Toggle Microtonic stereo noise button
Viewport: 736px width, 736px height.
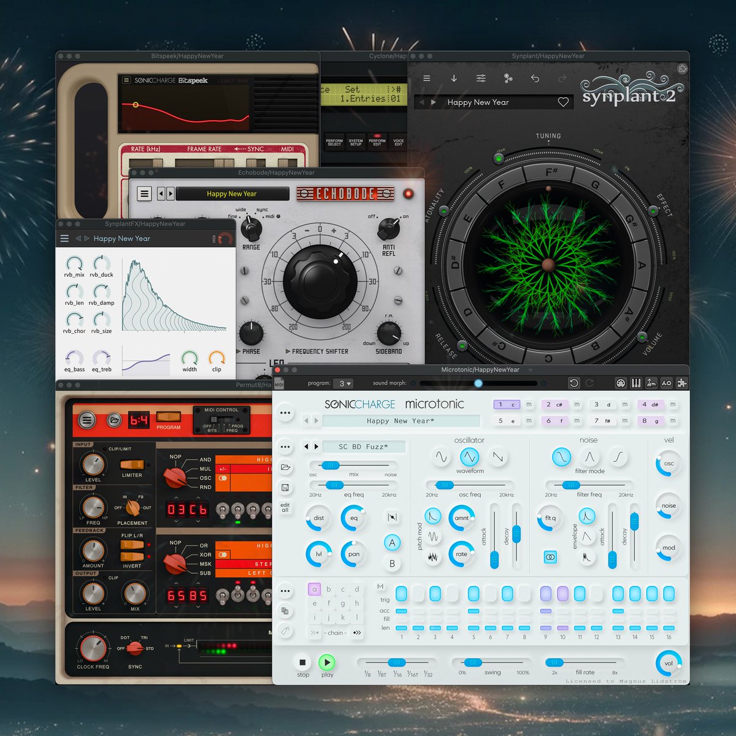(x=550, y=557)
